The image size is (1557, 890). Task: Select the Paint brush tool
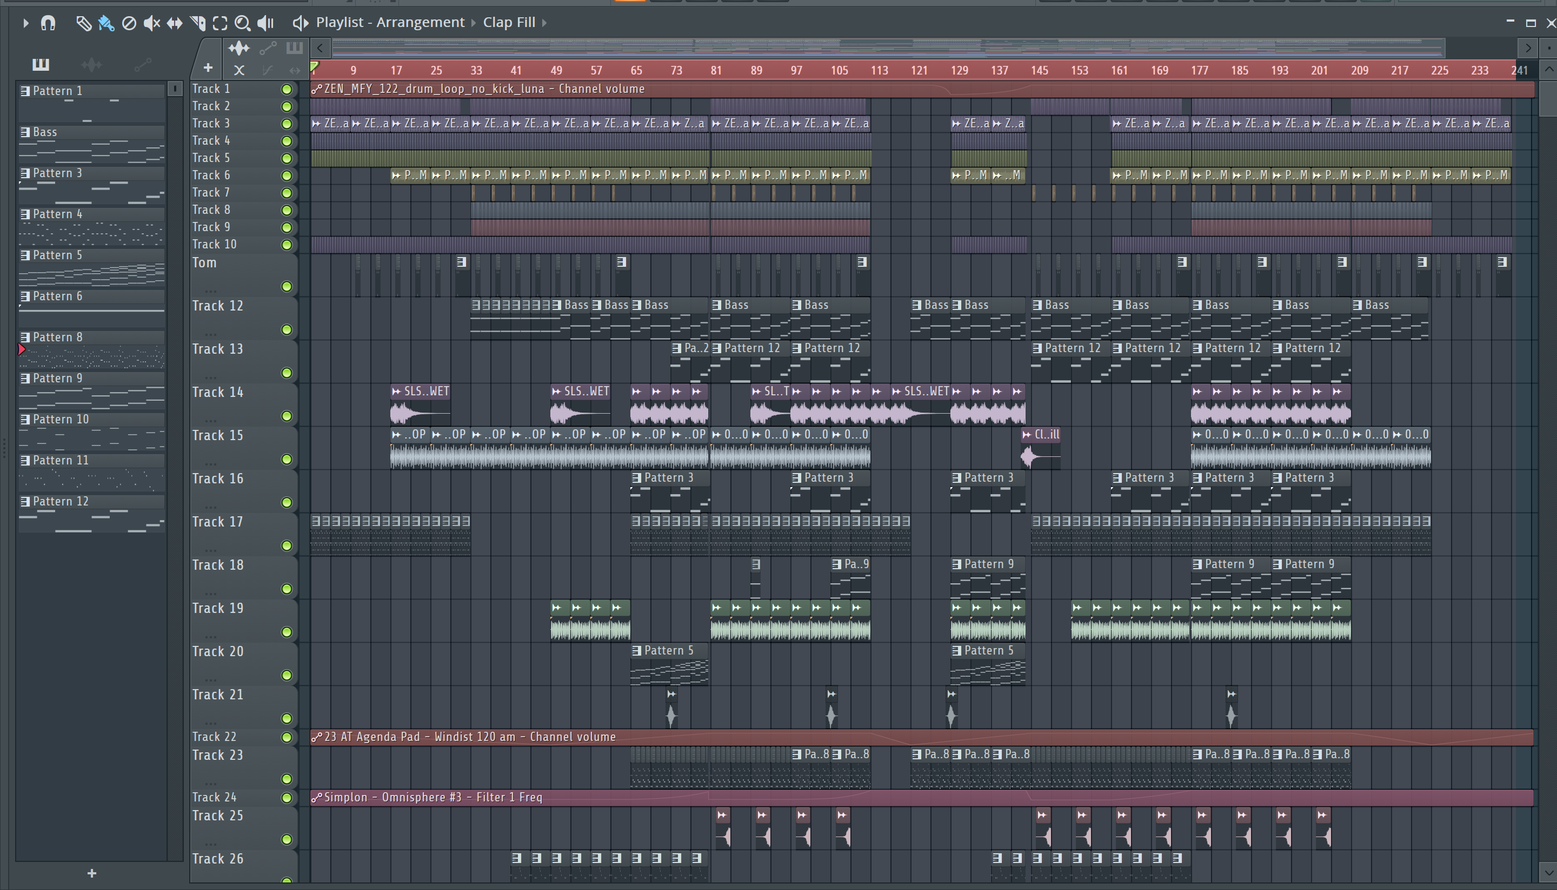point(106,23)
